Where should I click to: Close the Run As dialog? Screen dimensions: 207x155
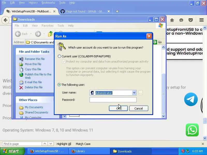point(149,36)
